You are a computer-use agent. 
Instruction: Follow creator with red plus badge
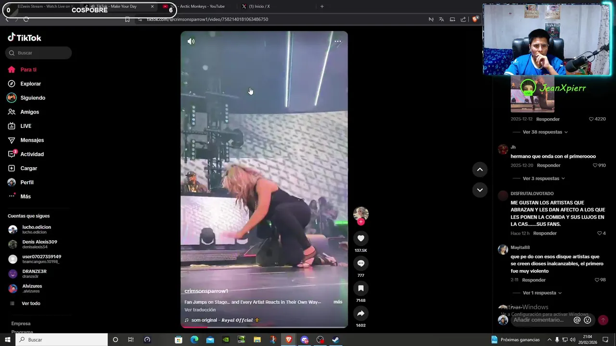point(361,222)
